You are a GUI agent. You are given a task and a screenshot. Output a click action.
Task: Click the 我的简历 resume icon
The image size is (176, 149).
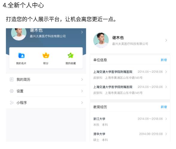pyautogui.click(x=12, y=80)
